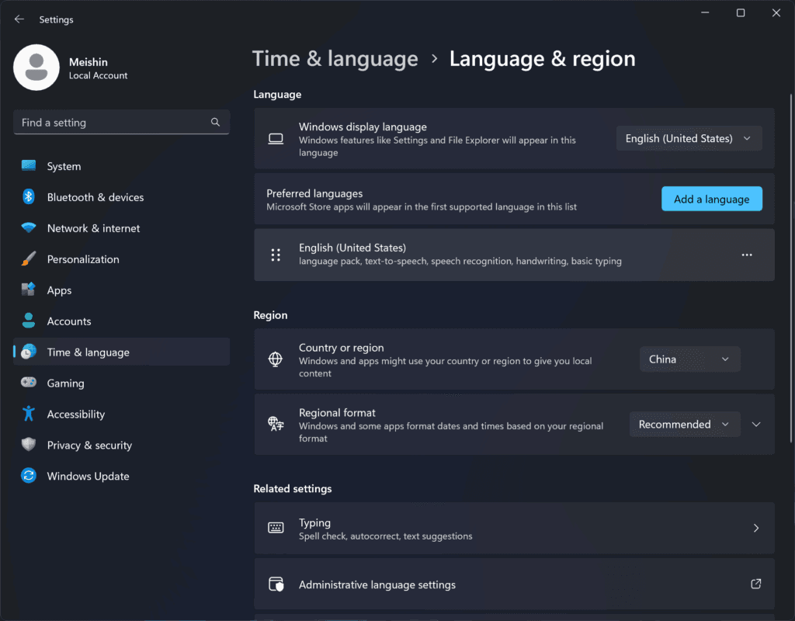Viewport: 795px width, 621px height.
Task: Click the Privacy & security shield icon
Action: coord(29,445)
